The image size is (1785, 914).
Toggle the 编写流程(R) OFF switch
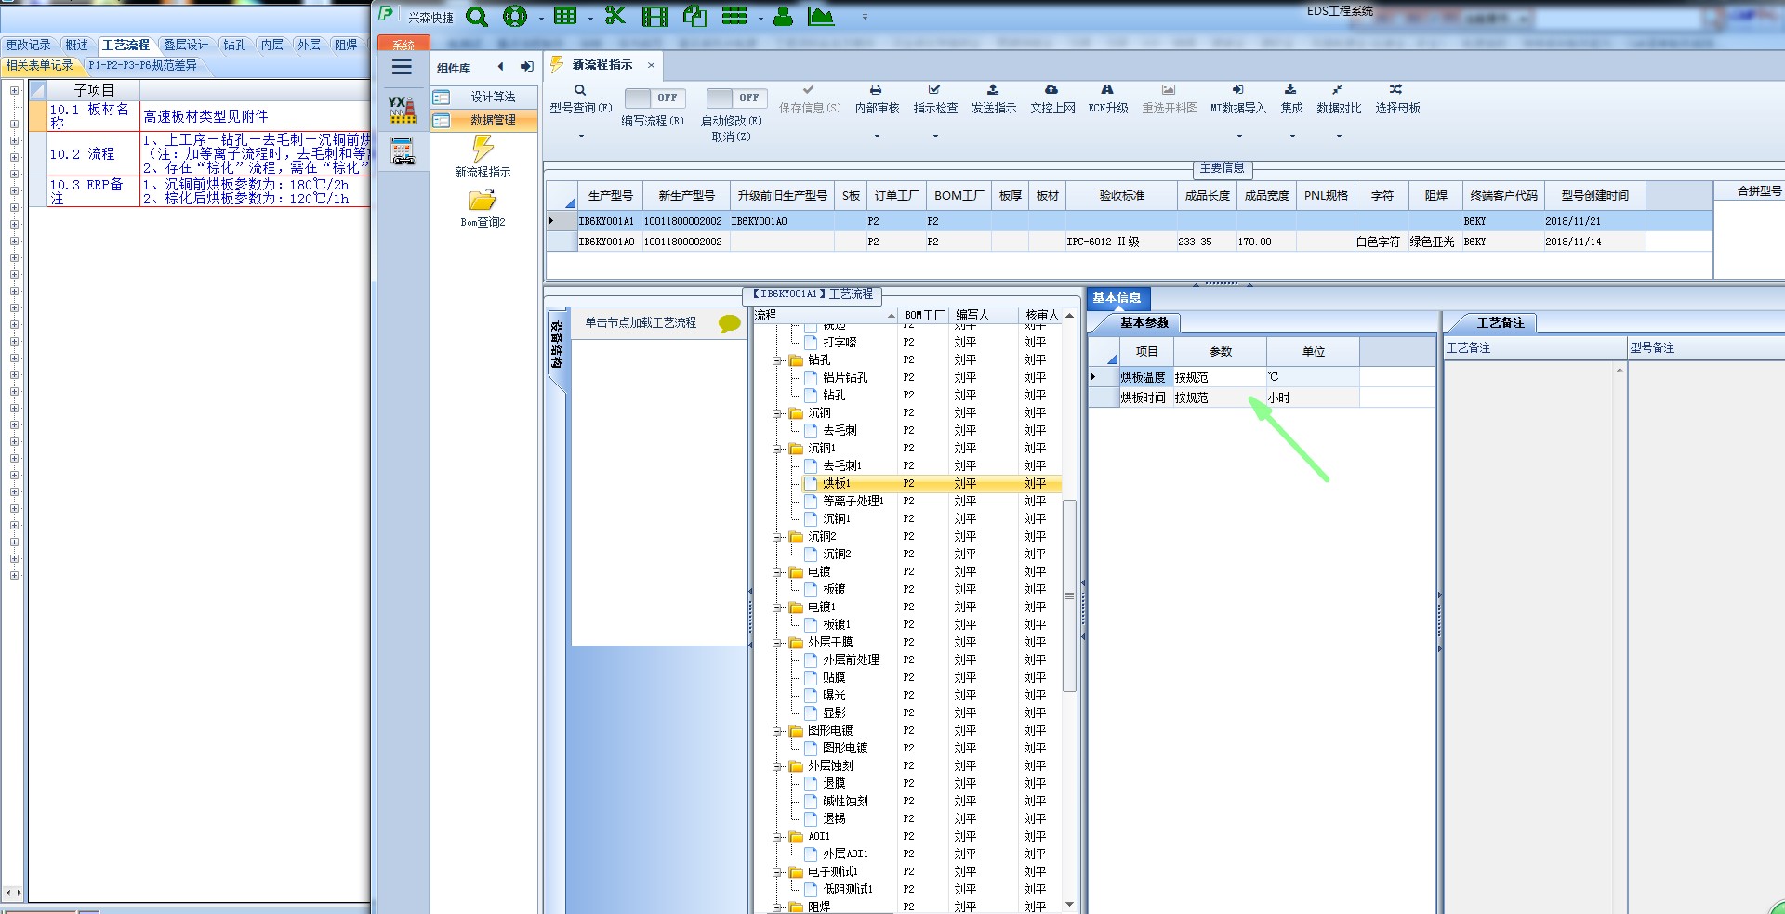pyautogui.click(x=654, y=98)
